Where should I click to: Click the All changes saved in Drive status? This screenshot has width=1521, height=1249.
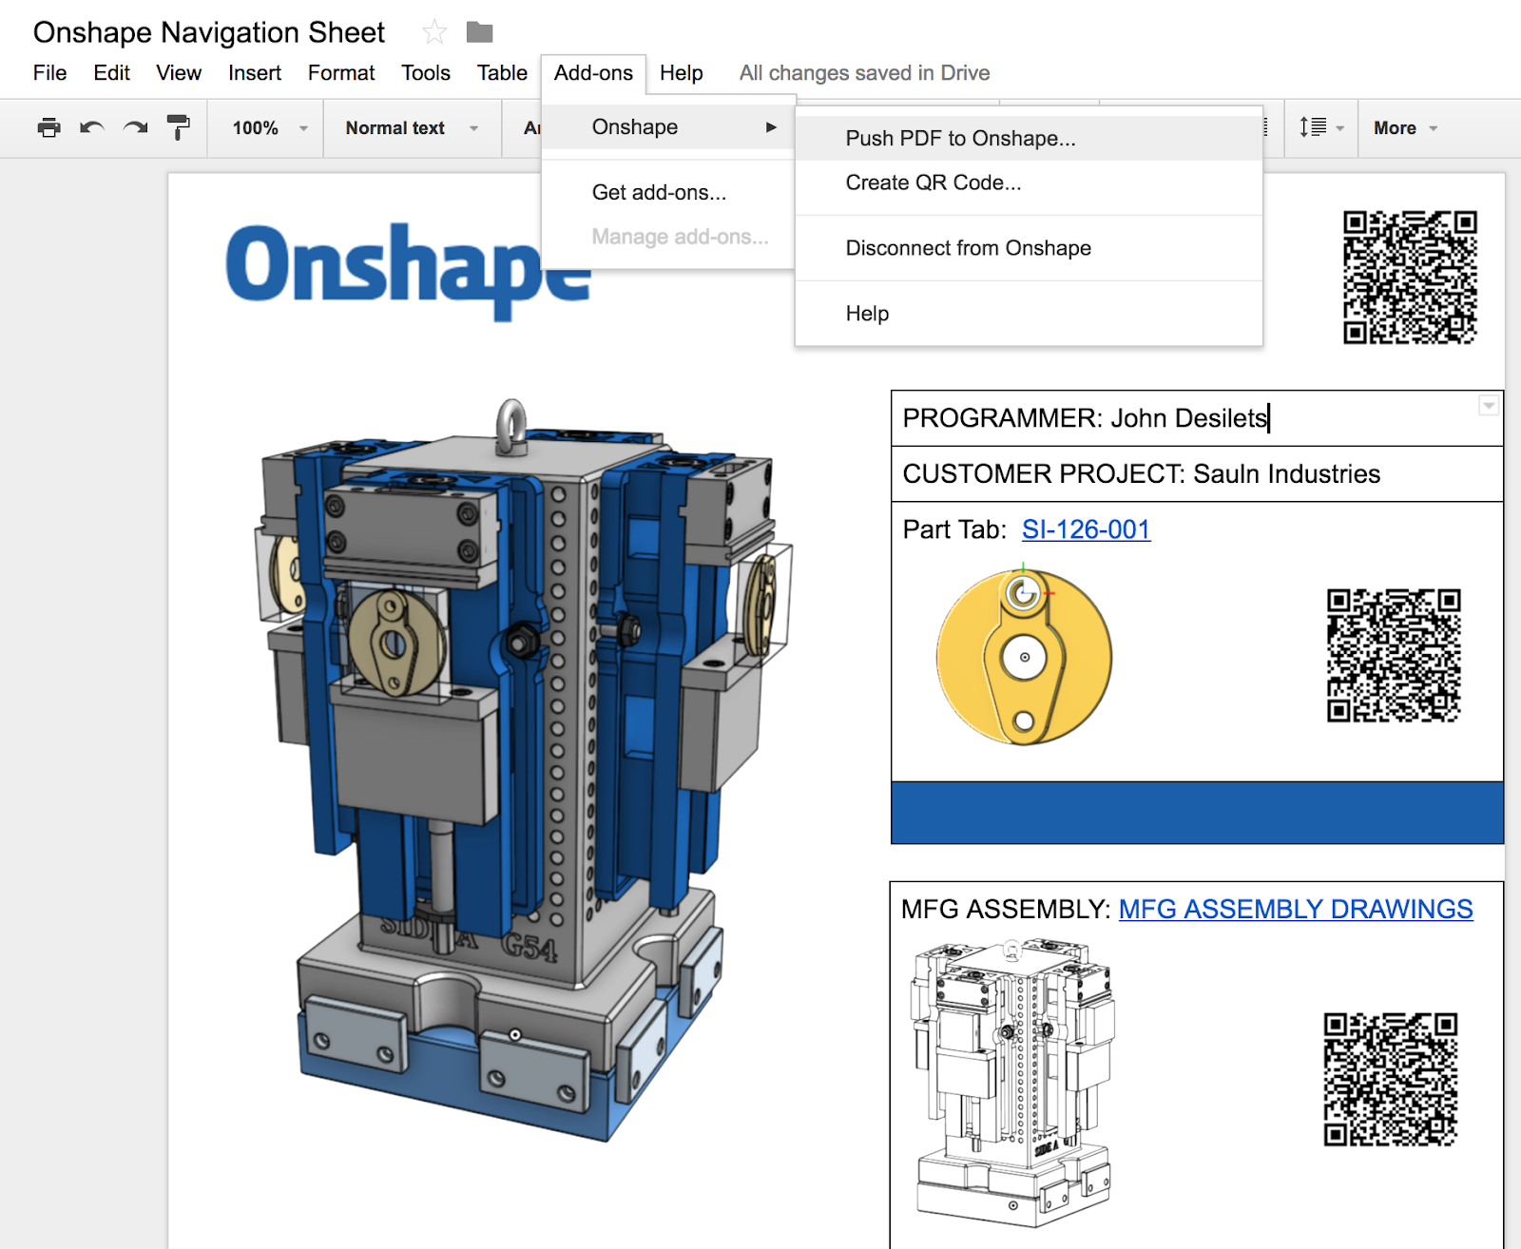pyautogui.click(x=864, y=73)
